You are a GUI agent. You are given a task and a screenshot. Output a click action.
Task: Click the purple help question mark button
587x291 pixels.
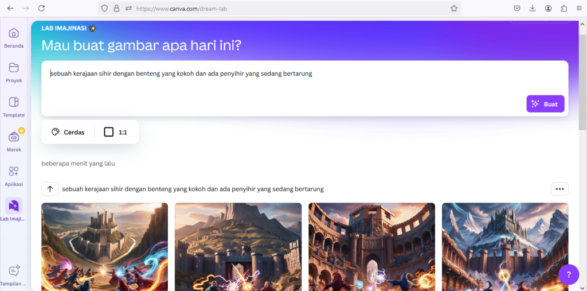(569, 274)
